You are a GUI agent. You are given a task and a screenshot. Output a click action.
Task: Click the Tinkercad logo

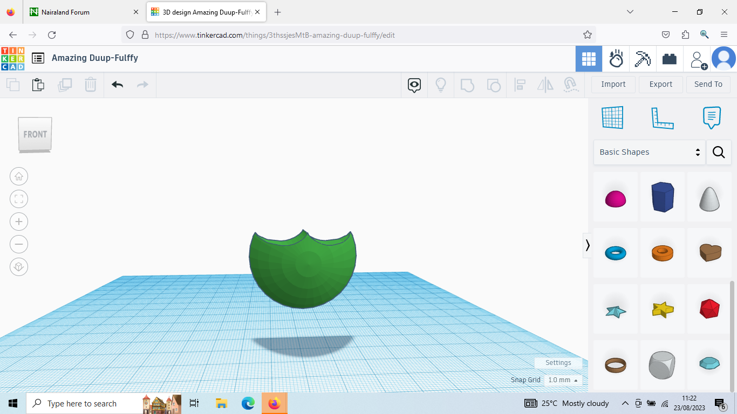click(12, 59)
